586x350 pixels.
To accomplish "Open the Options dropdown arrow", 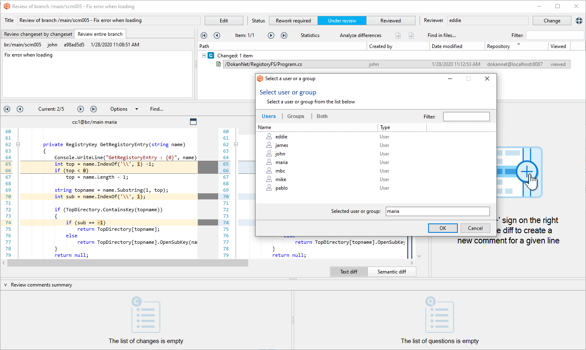I will pos(137,109).
